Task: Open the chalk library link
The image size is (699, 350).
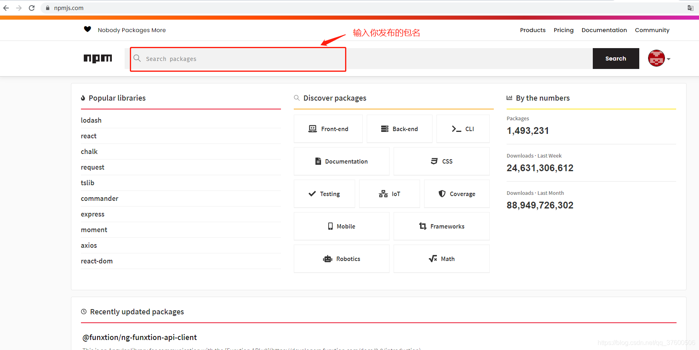Action: (89, 152)
